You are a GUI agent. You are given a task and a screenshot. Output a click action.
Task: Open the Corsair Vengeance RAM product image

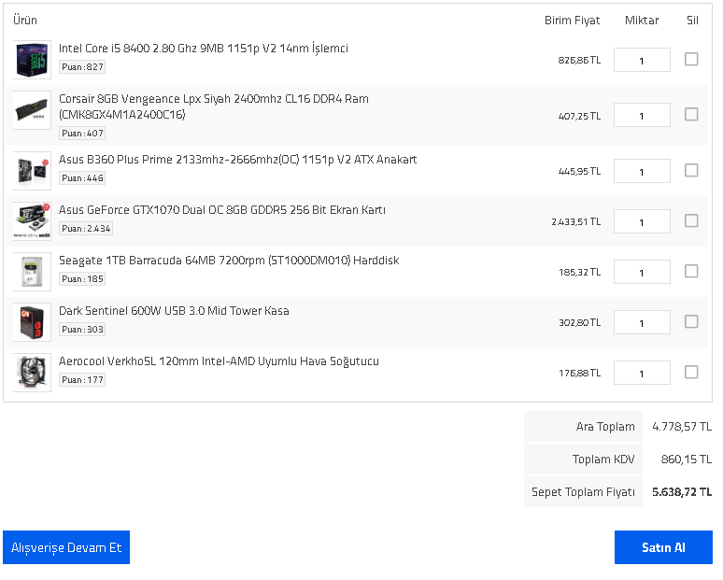[x=33, y=114]
